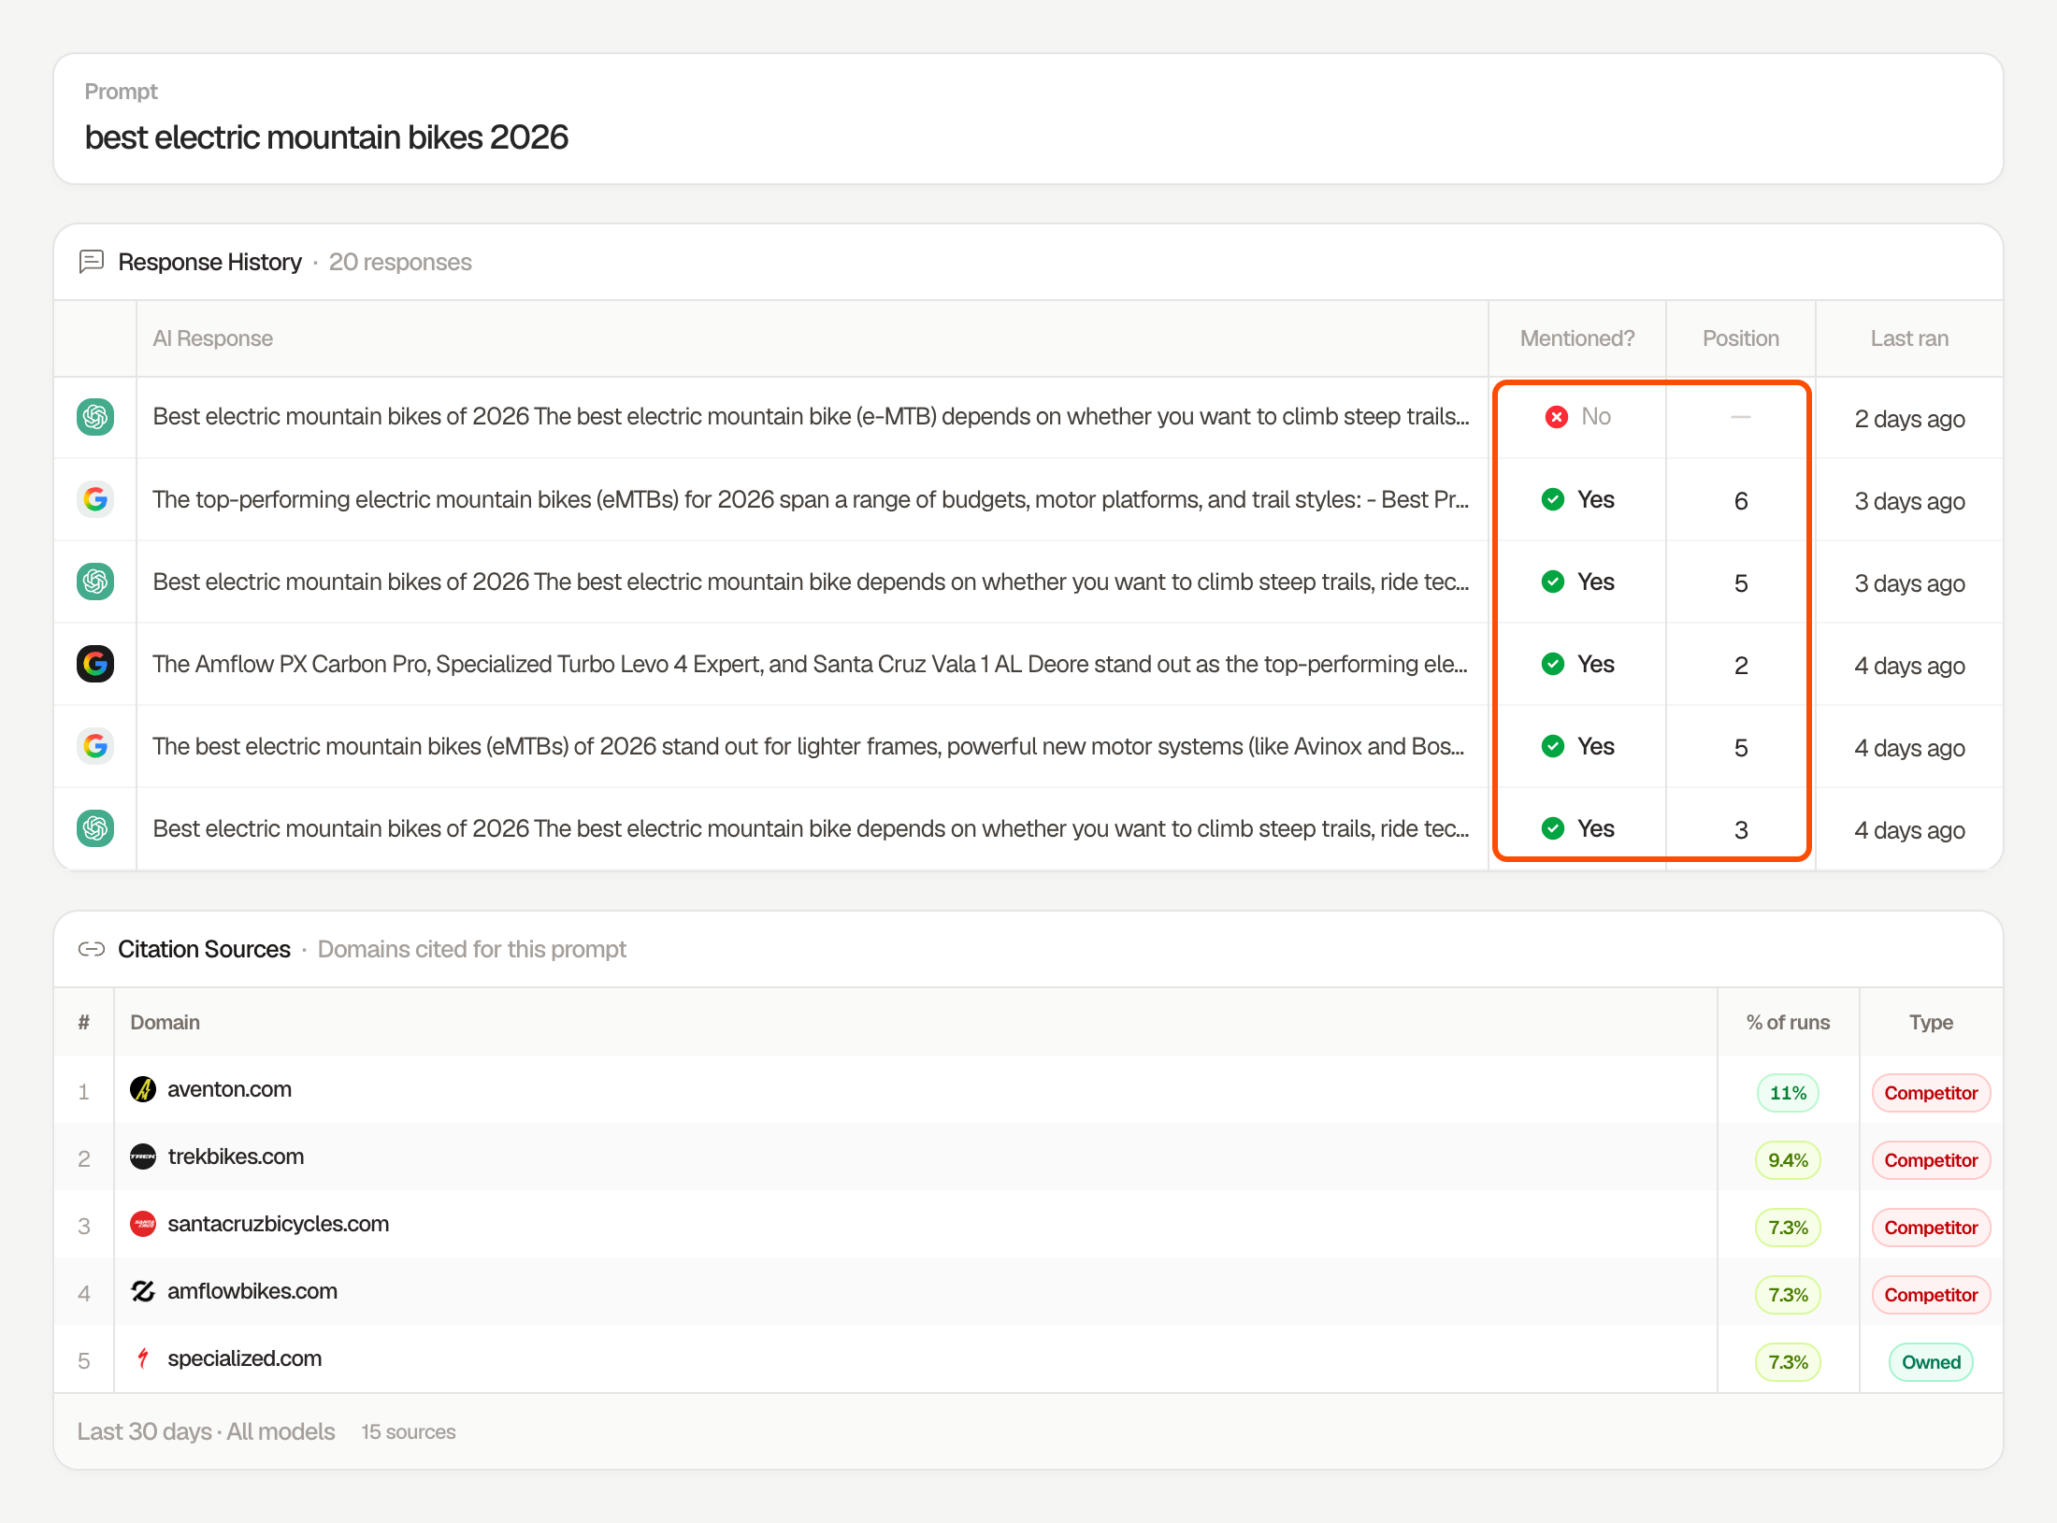Click the aventon.com favicon

(x=143, y=1089)
